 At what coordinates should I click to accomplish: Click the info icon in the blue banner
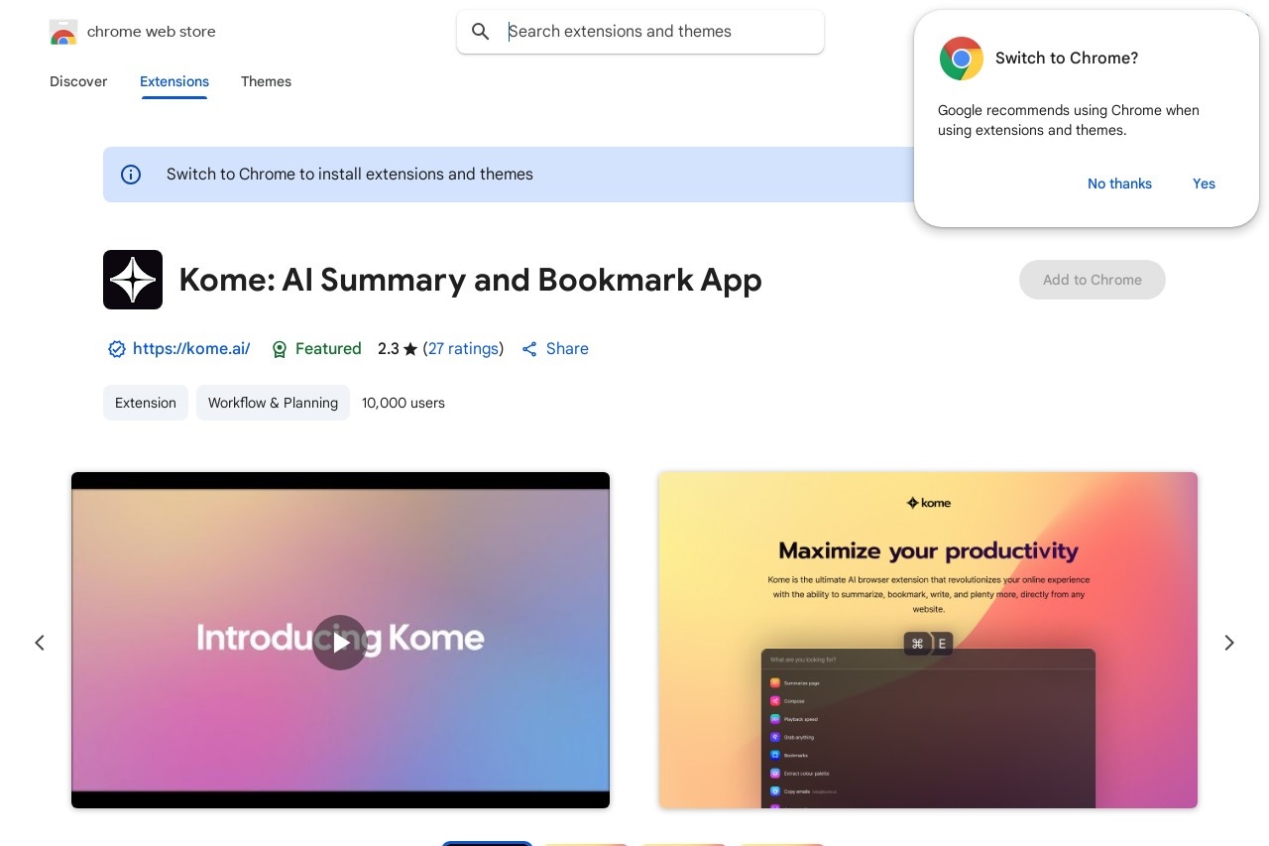[x=131, y=175]
